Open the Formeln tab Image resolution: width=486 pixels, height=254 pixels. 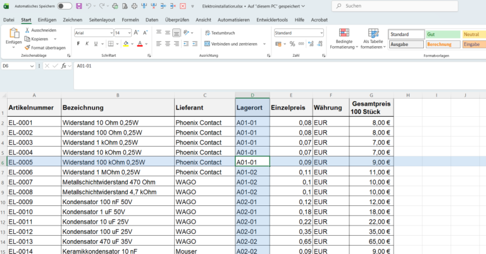point(130,20)
